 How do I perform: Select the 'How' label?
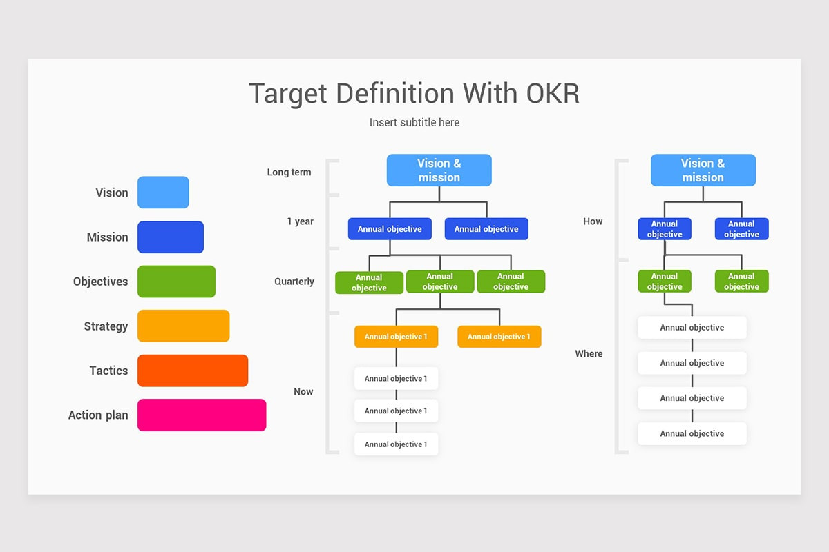593,221
